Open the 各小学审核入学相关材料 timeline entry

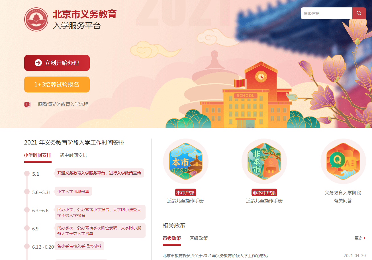(79, 246)
